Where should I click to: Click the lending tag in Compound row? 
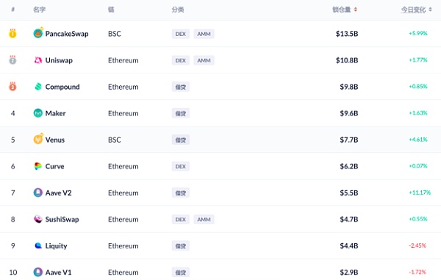[181, 87]
